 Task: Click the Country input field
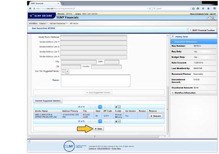point(106,67)
